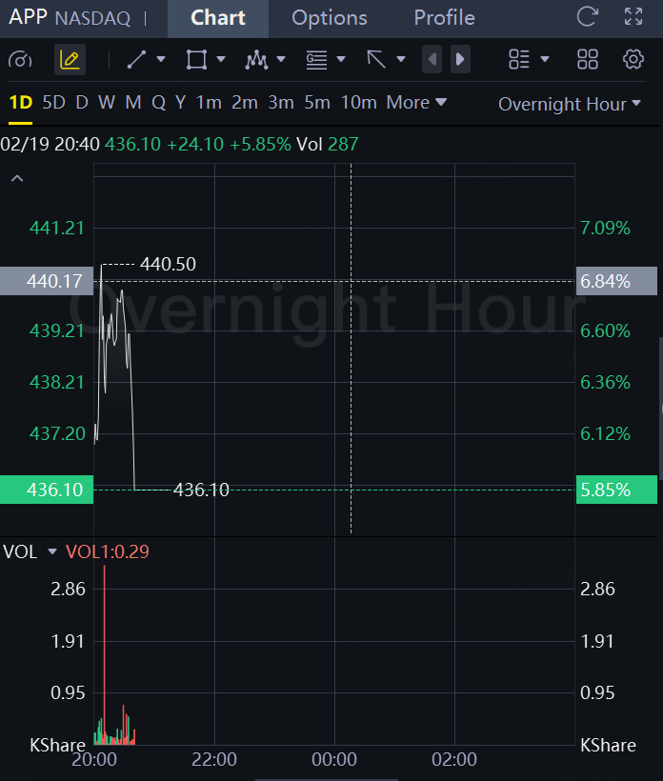The width and height of the screenshot is (663, 781).
Task: Toggle the drawing pencil mode
Action: [x=70, y=59]
